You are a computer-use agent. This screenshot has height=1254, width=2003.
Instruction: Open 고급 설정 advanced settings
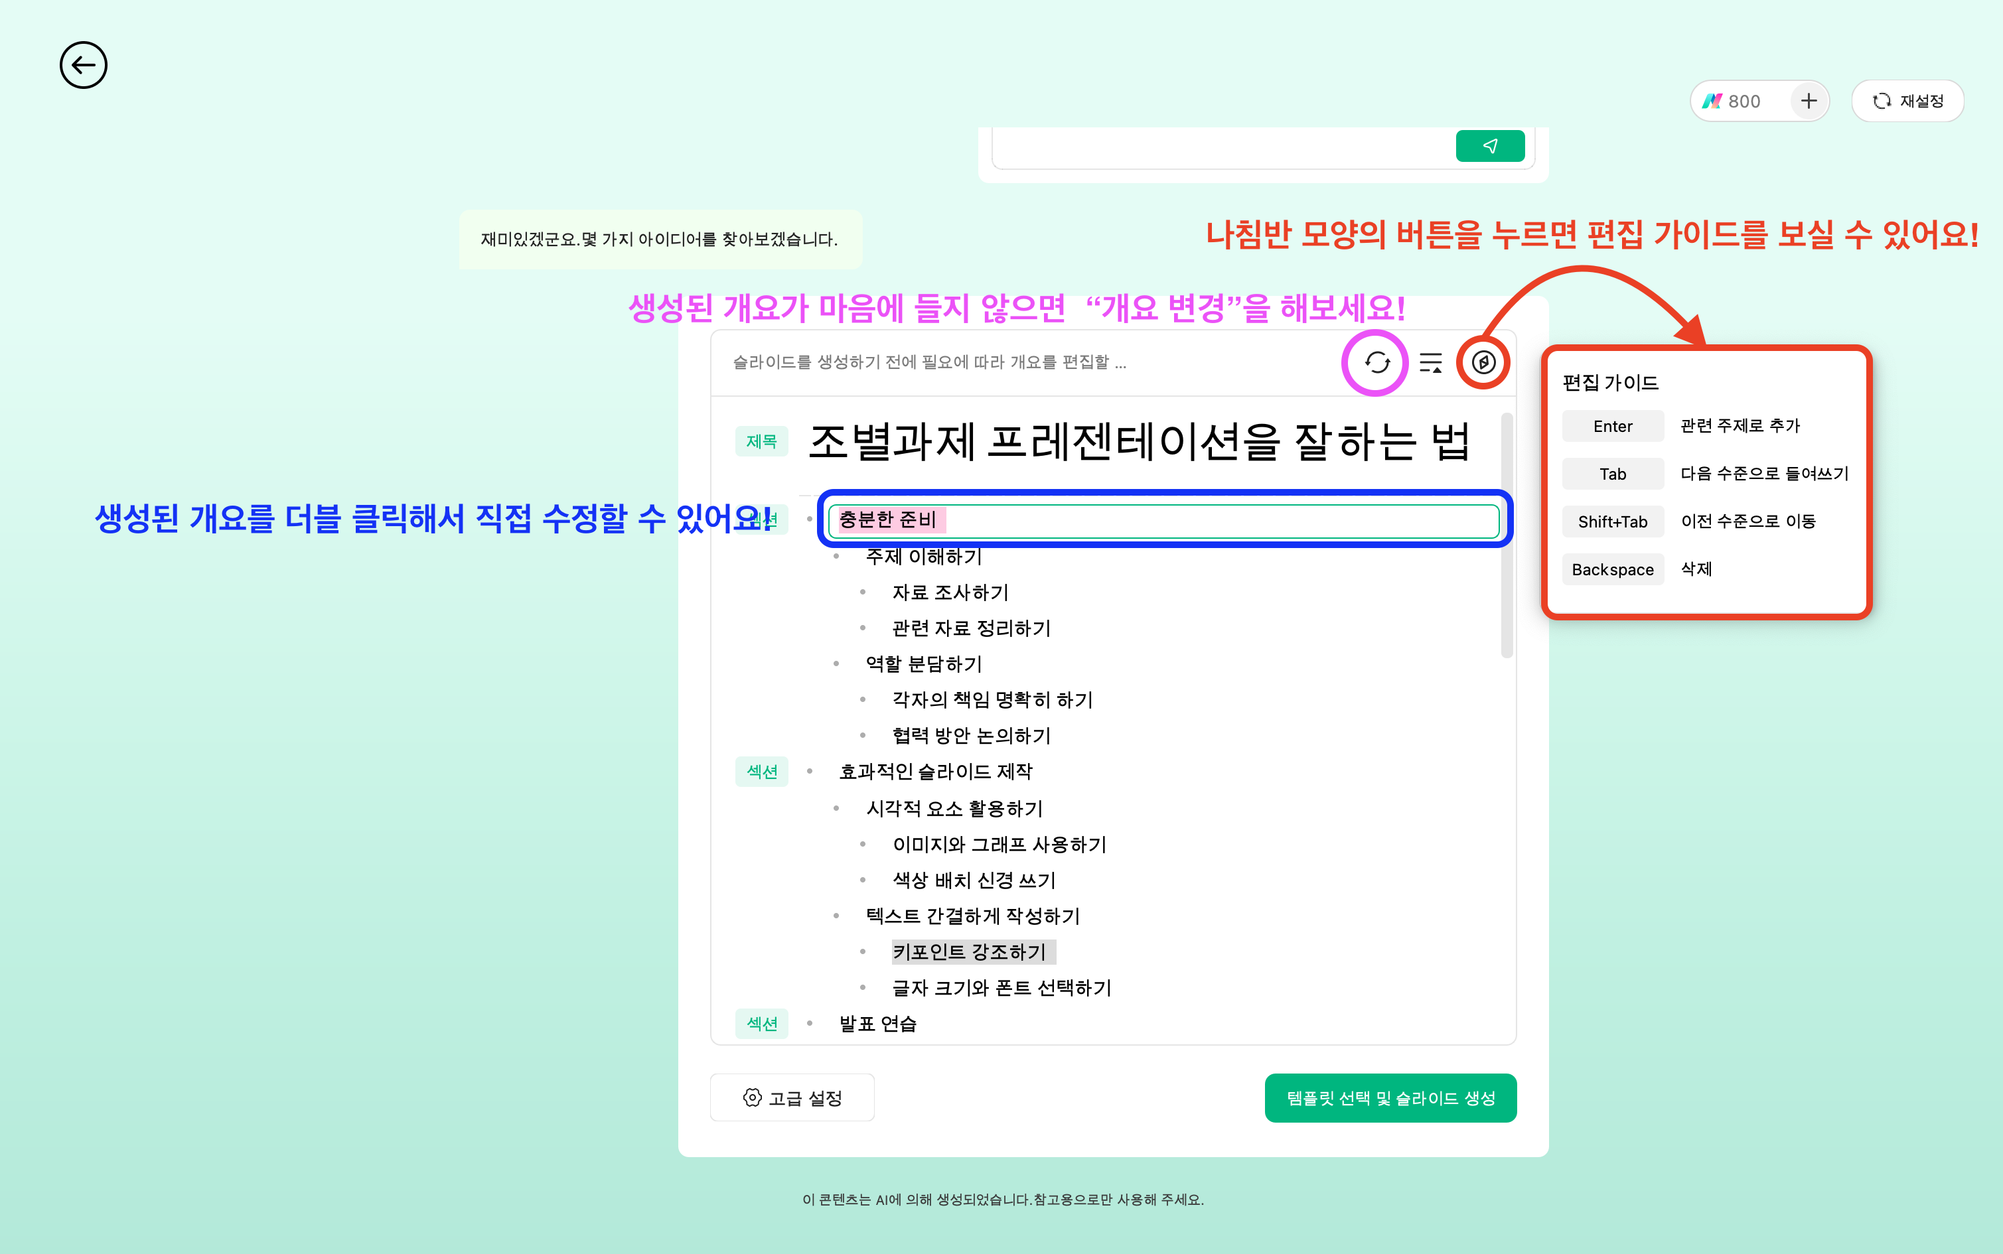point(792,1098)
